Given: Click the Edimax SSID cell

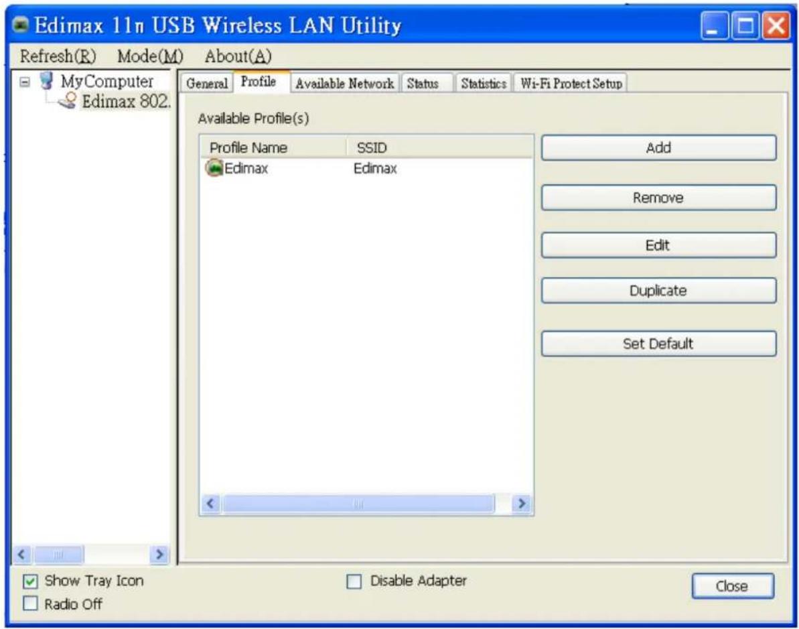Looking at the screenshot, I should coord(375,168).
